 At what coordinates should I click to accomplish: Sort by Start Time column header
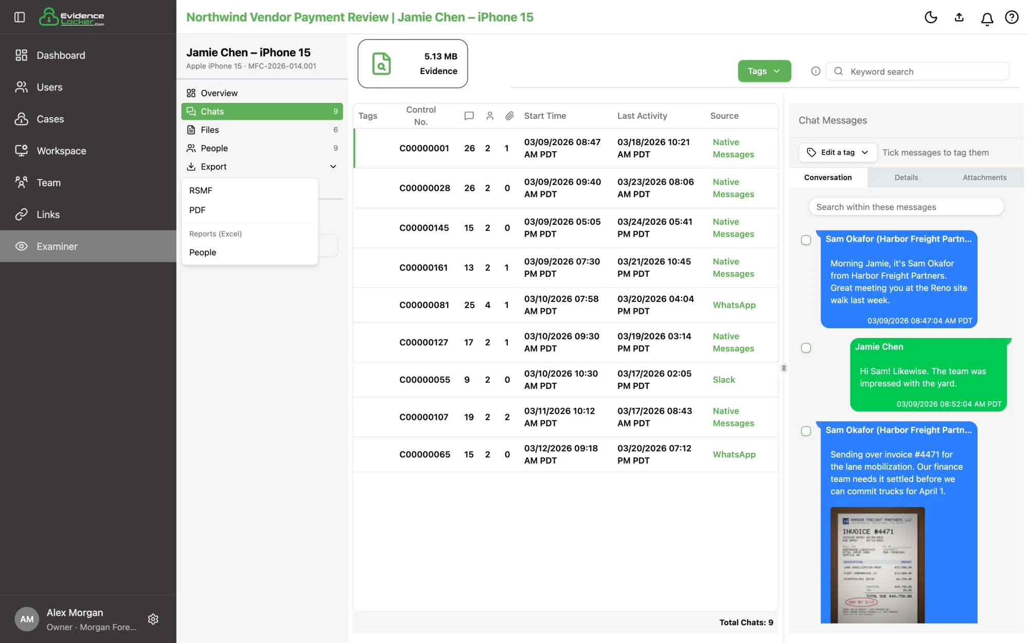click(x=545, y=116)
